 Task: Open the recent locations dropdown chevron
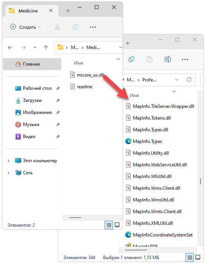[x=35, y=48]
